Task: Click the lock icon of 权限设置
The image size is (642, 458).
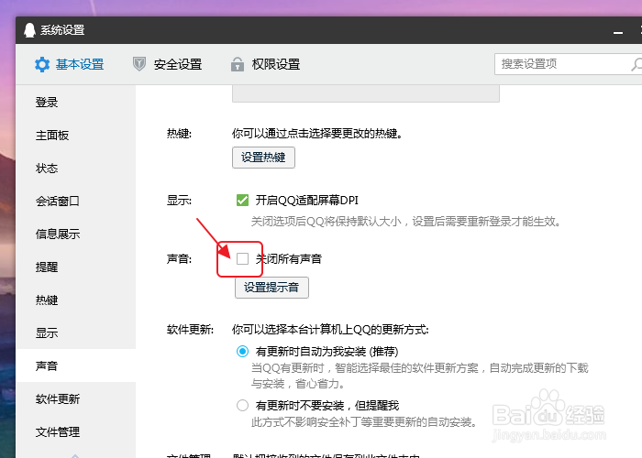Action: click(x=238, y=64)
